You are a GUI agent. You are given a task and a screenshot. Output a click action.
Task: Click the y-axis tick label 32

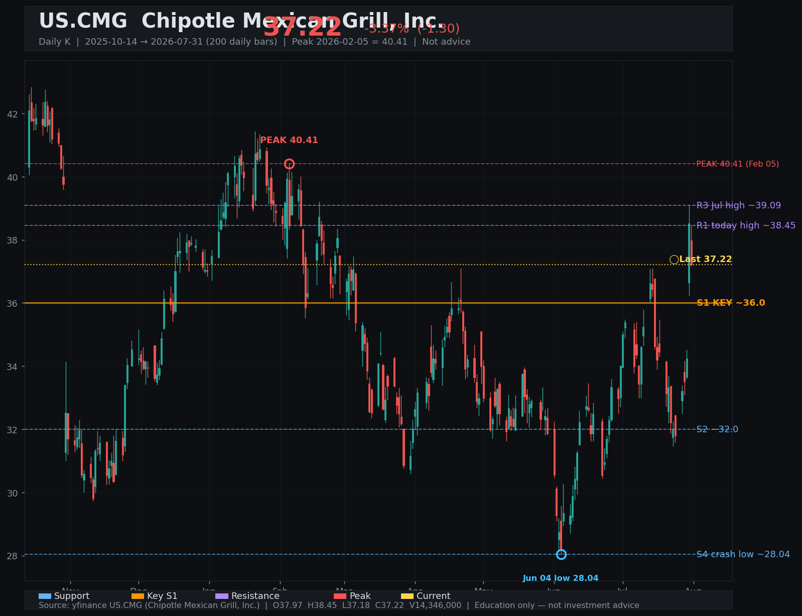click(x=13, y=430)
